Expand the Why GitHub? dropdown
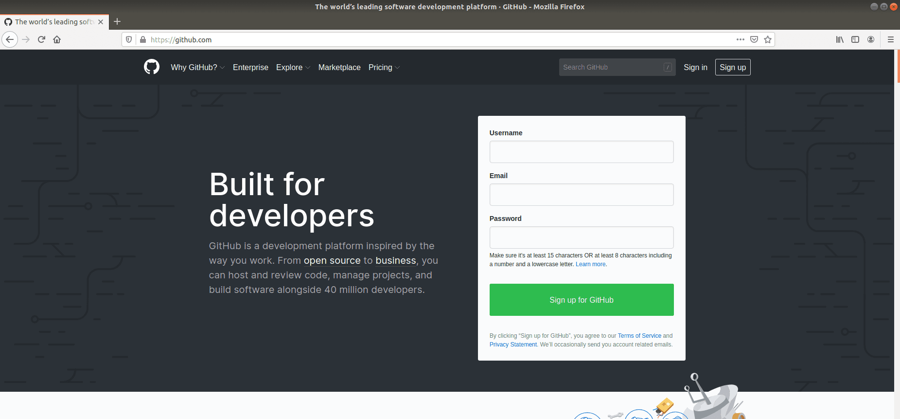Screen dimensions: 900x419 tap(197, 67)
